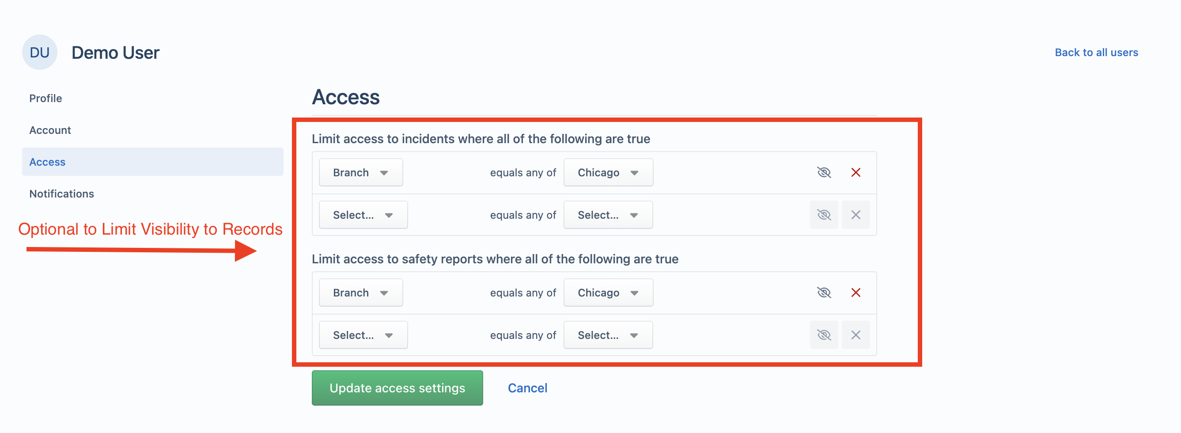The height and width of the screenshot is (433, 1181).
Task: Expand the empty field Select dropdown under incidents
Action: pos(363,215)
